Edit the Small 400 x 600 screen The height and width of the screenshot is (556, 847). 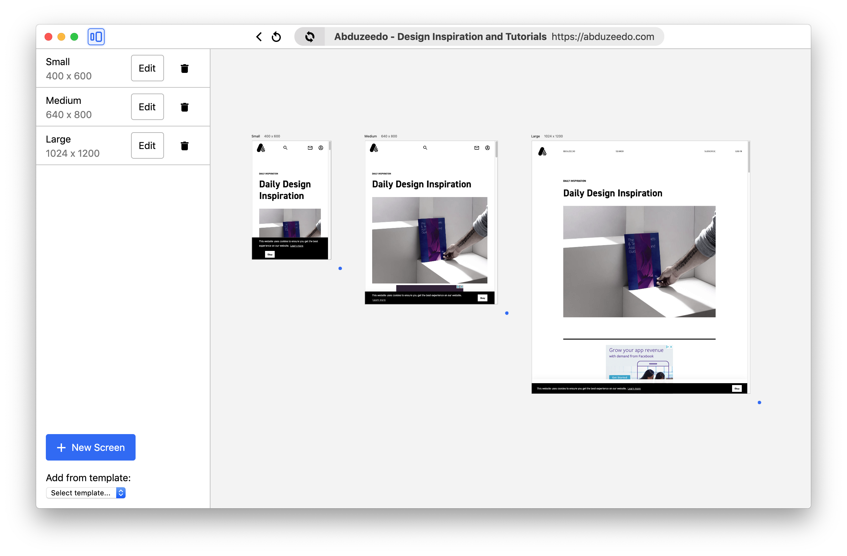(147, 68)
